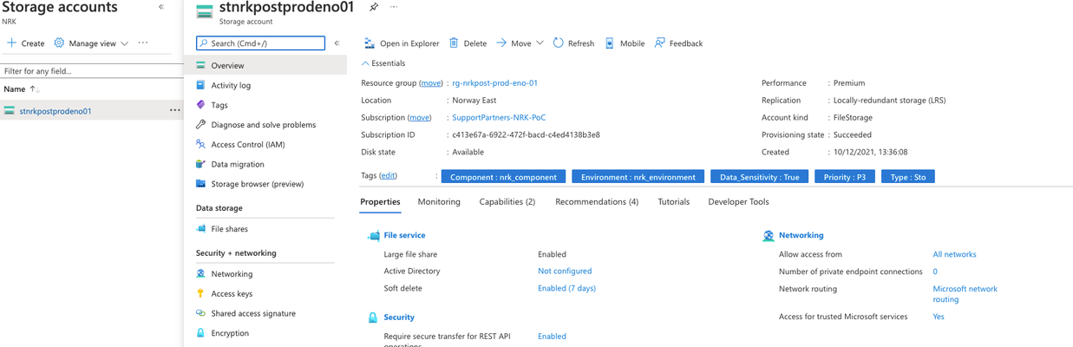The width and height of the screenshot is (1073, 347).
Task: Click the Data migration icon
Action: click(x=201, y=164)
